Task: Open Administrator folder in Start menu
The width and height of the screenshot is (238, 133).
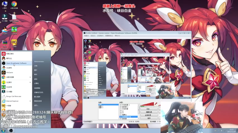Action: tap(39, 61)
